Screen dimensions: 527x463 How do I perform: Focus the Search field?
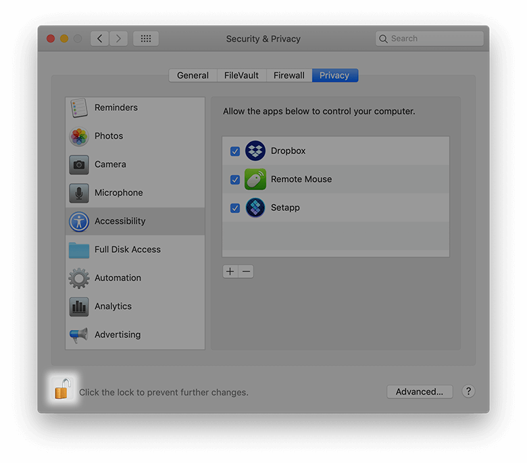(x=430, y=39)
